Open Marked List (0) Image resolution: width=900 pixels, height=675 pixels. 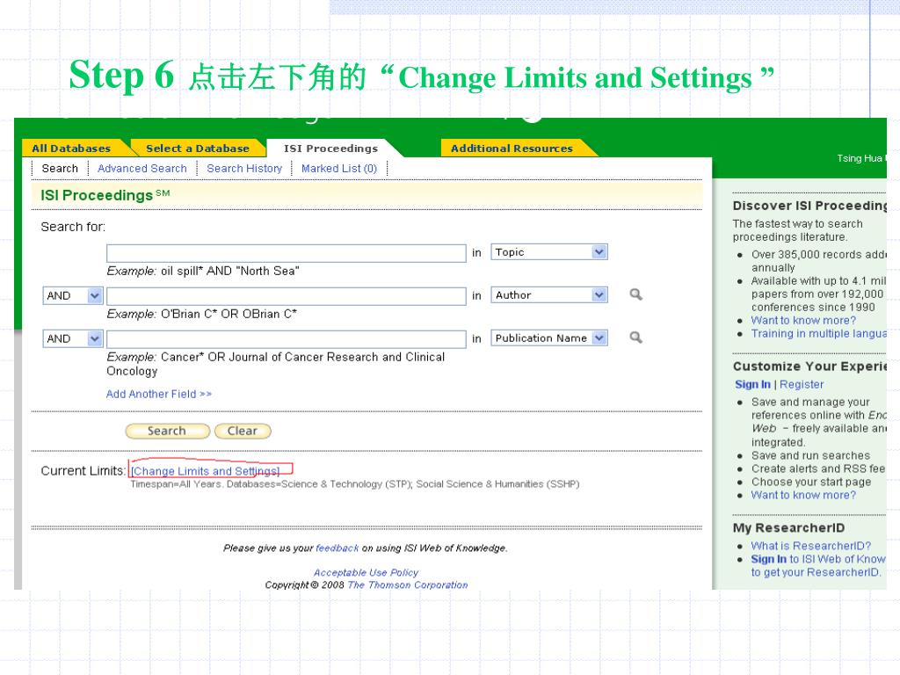[339, 168]
